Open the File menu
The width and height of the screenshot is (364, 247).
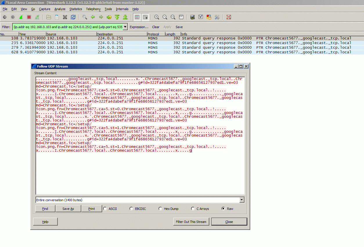[5, 9]
